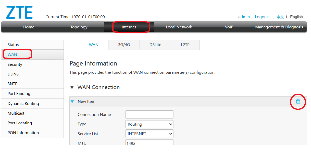Switch to the DSLite tab
The width and height of the screenshot is (311, 165).
[155, 45]
